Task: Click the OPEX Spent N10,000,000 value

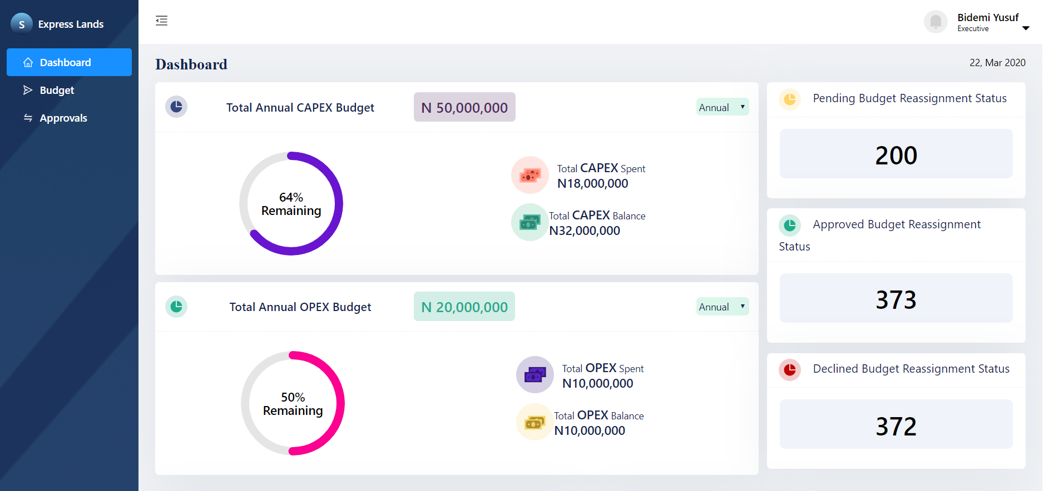Action: [598, 384]
